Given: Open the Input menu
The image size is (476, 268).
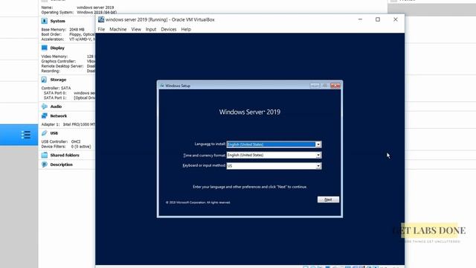Looking at the screenshot, I should [151, 30].
